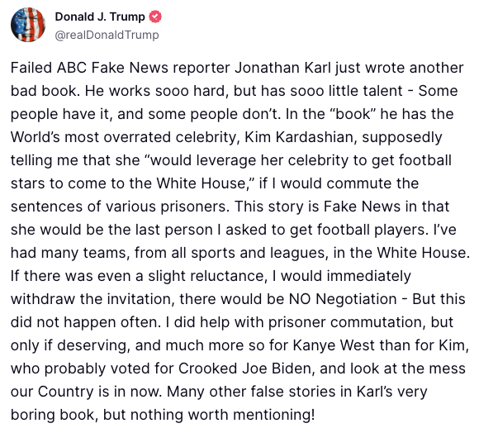This screenshot has width=479, height=428.
Task: Click the phrase Crooked Joe Biden
Action: coord(245,369)
